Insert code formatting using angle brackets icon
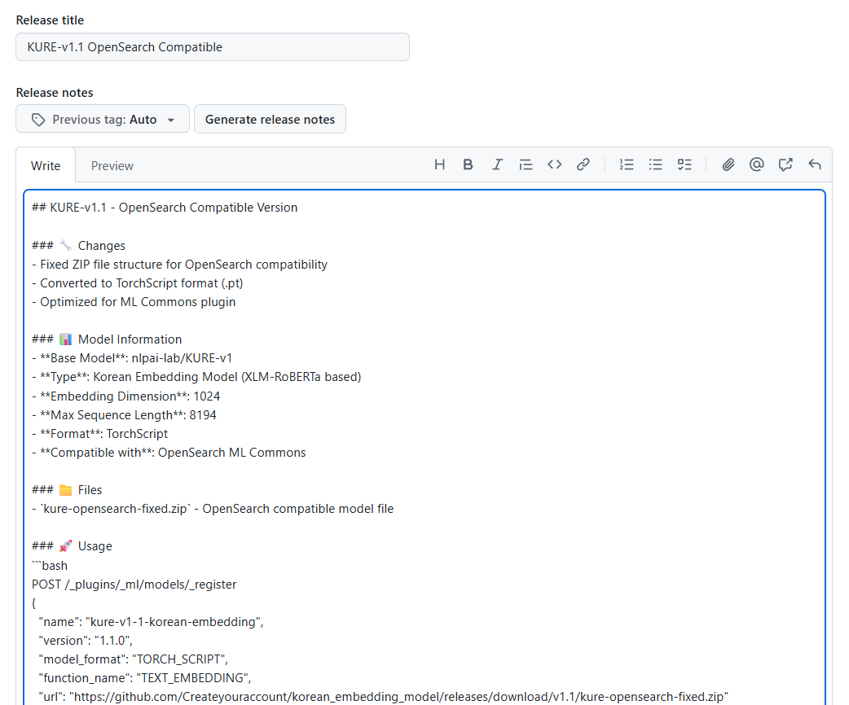The width and height of the screenshot is (849, 705). pos(554,164)
